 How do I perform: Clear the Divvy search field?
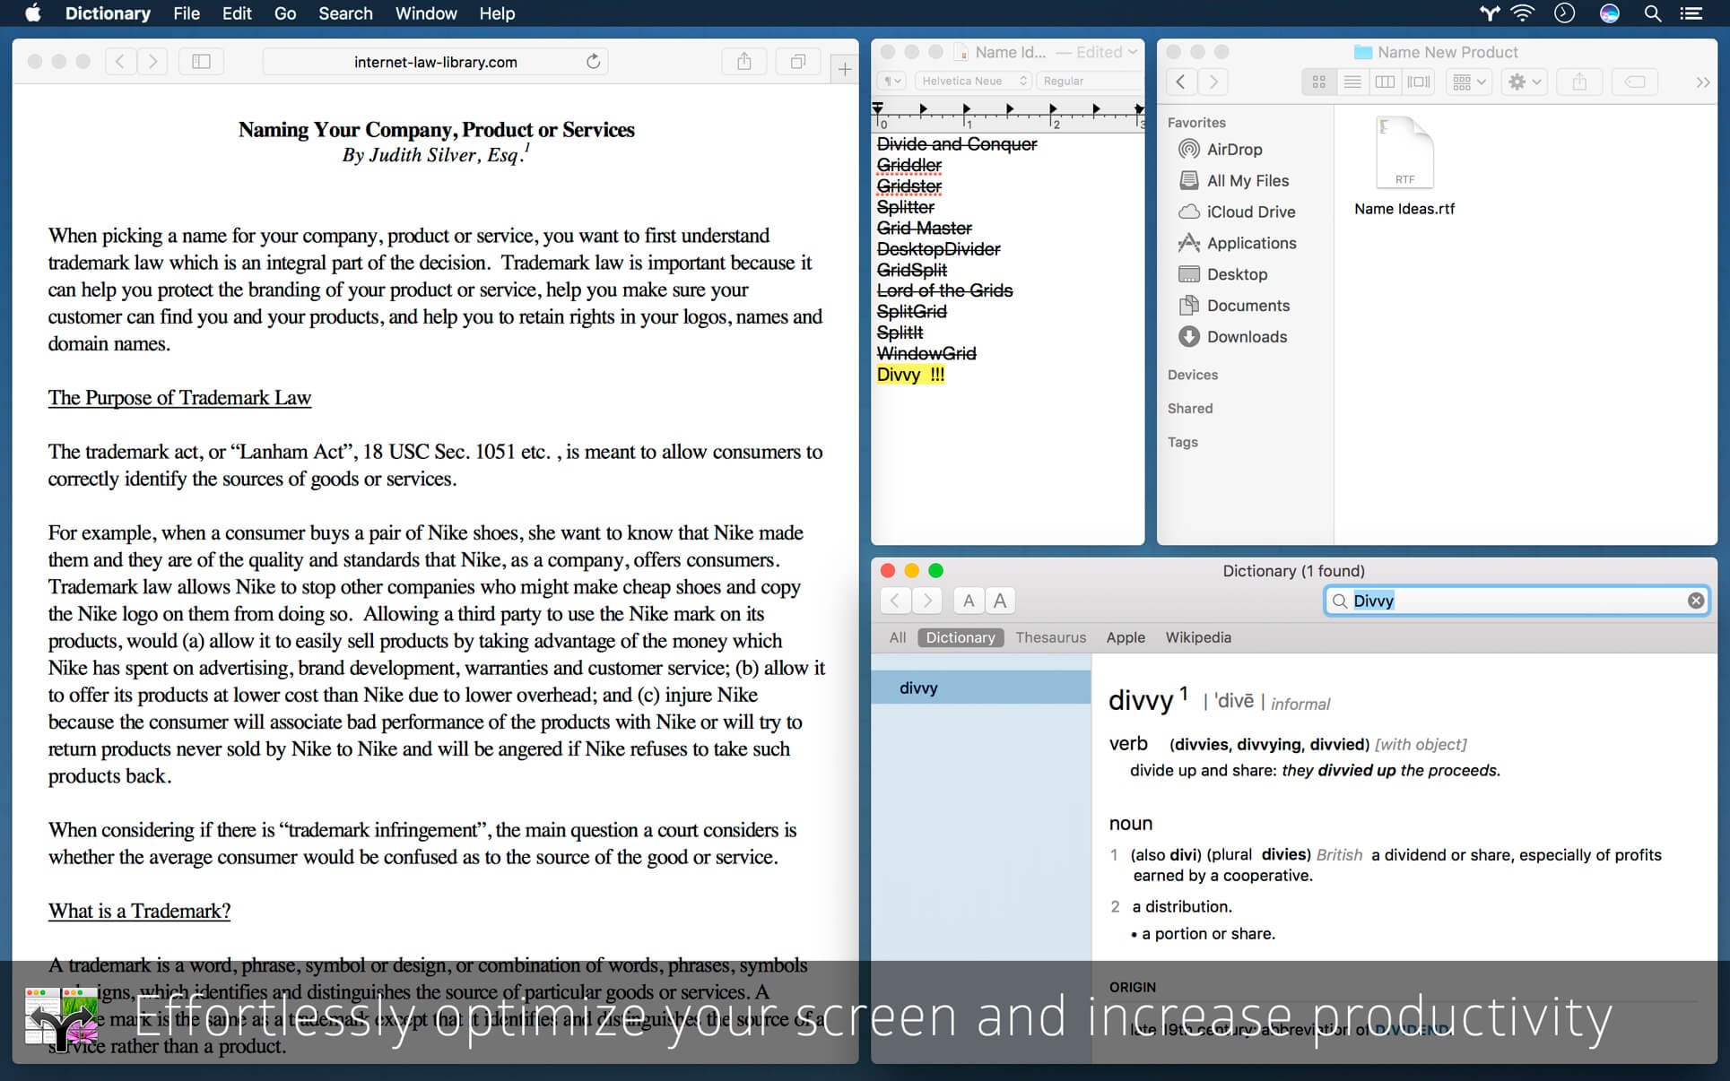(x=1695, y=601)
